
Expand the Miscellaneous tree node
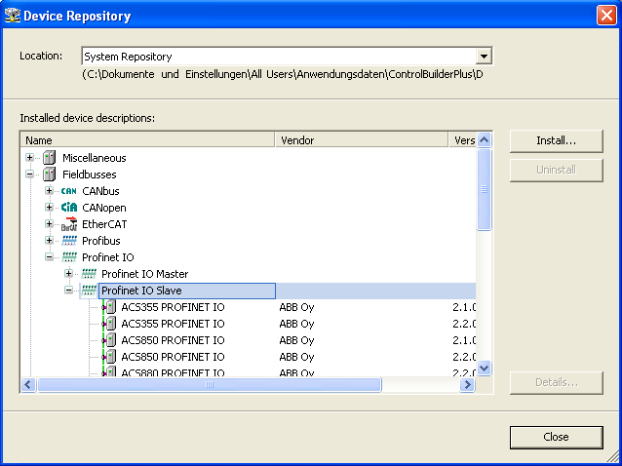pyautogui.click(x=30, y=158)
